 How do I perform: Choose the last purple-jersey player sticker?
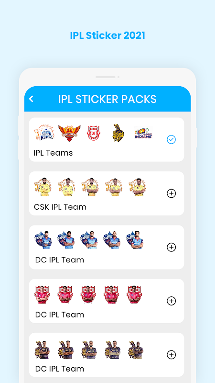(x=136, y=350)
